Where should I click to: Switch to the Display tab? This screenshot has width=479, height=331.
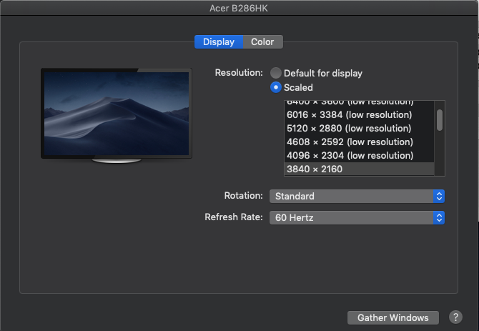[219, 42]
